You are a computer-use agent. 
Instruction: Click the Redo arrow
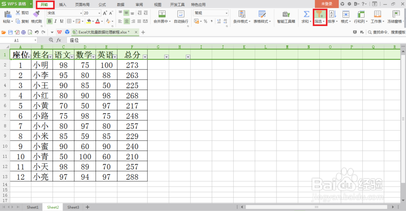point(43,33)
